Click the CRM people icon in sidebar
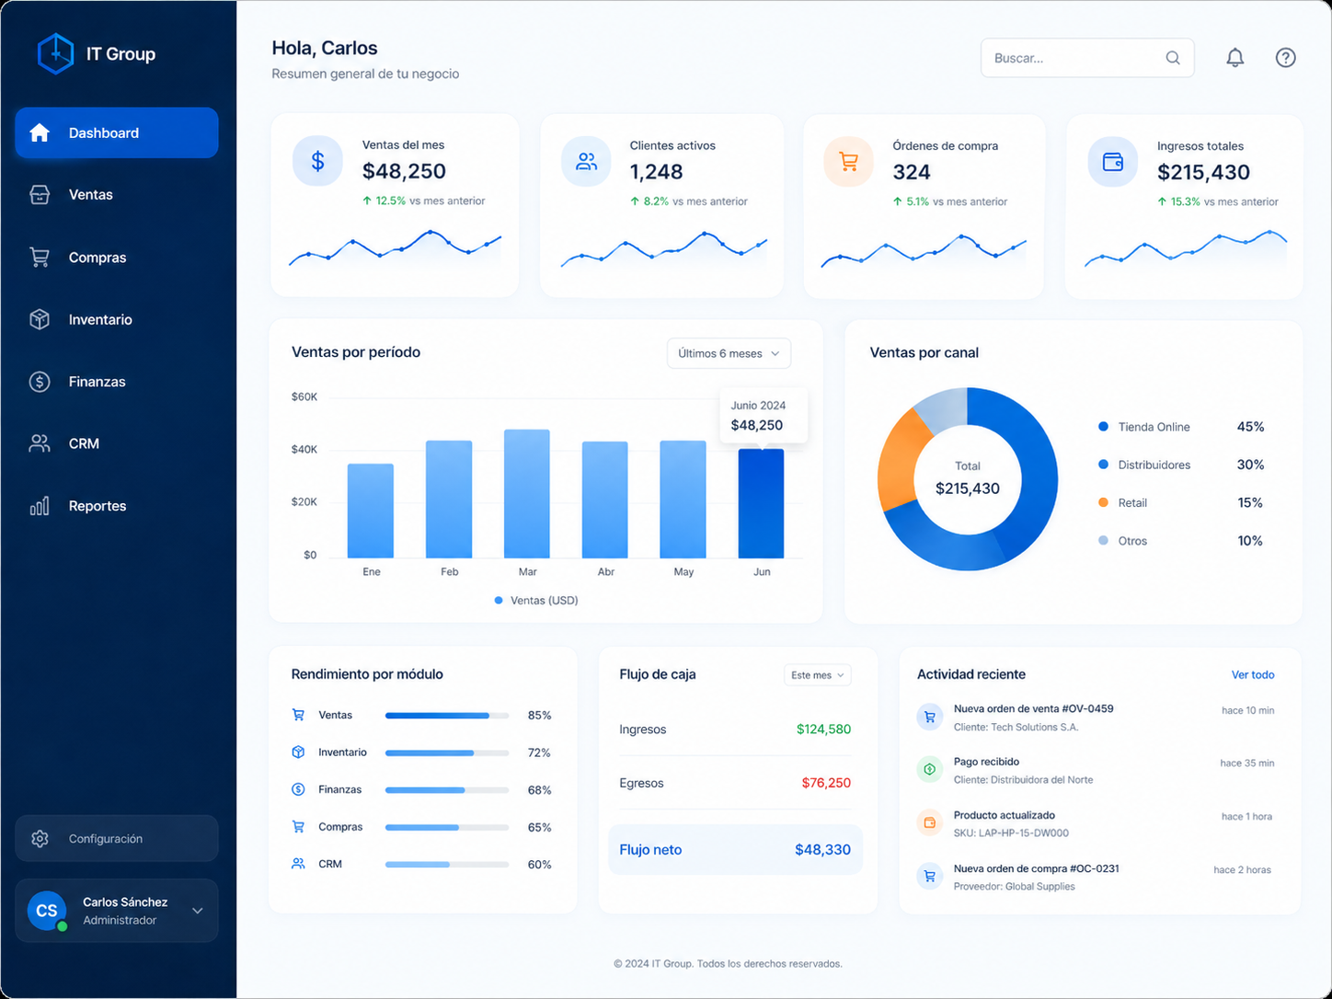 pos(40,443)
